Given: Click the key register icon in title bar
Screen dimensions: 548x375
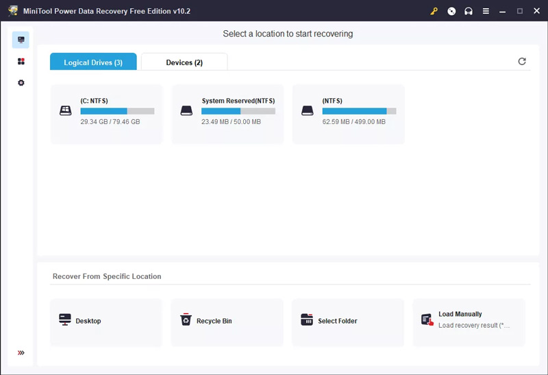Looking at the screenshot, I should click(x=434, y=11).
